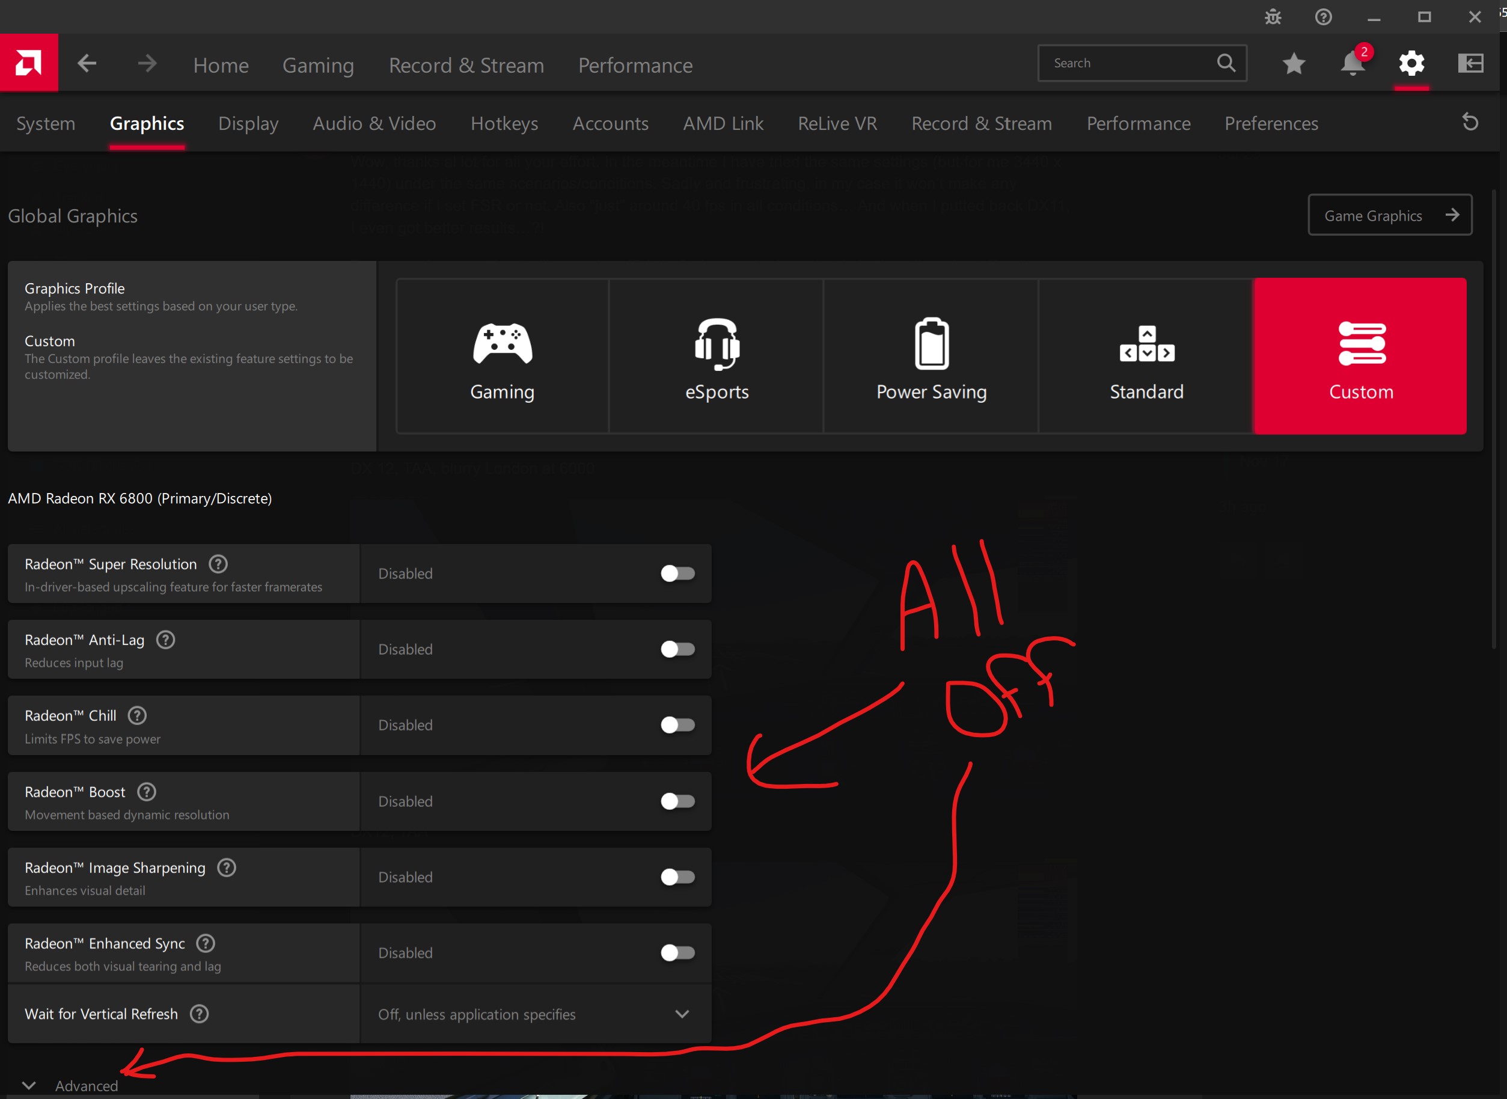Open the Radeon Boost help tooltip
Image resolution: width=1507 pixels, height=1099 pixels.
point(145,792)
